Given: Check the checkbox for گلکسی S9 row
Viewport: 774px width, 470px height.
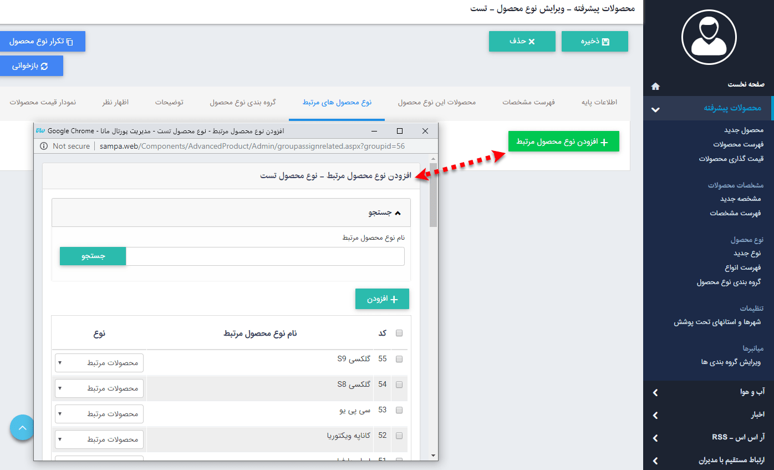Looking at the screenshot, I should [399, 359].
